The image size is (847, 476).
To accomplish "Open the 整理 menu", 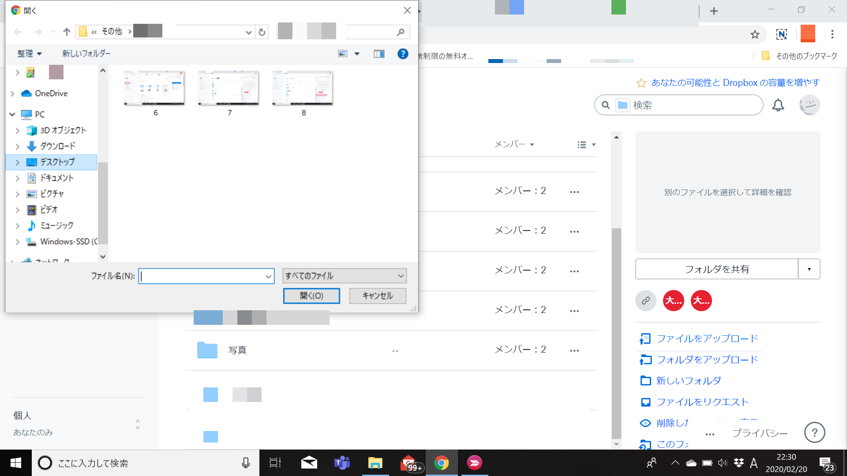I will 29,54.
